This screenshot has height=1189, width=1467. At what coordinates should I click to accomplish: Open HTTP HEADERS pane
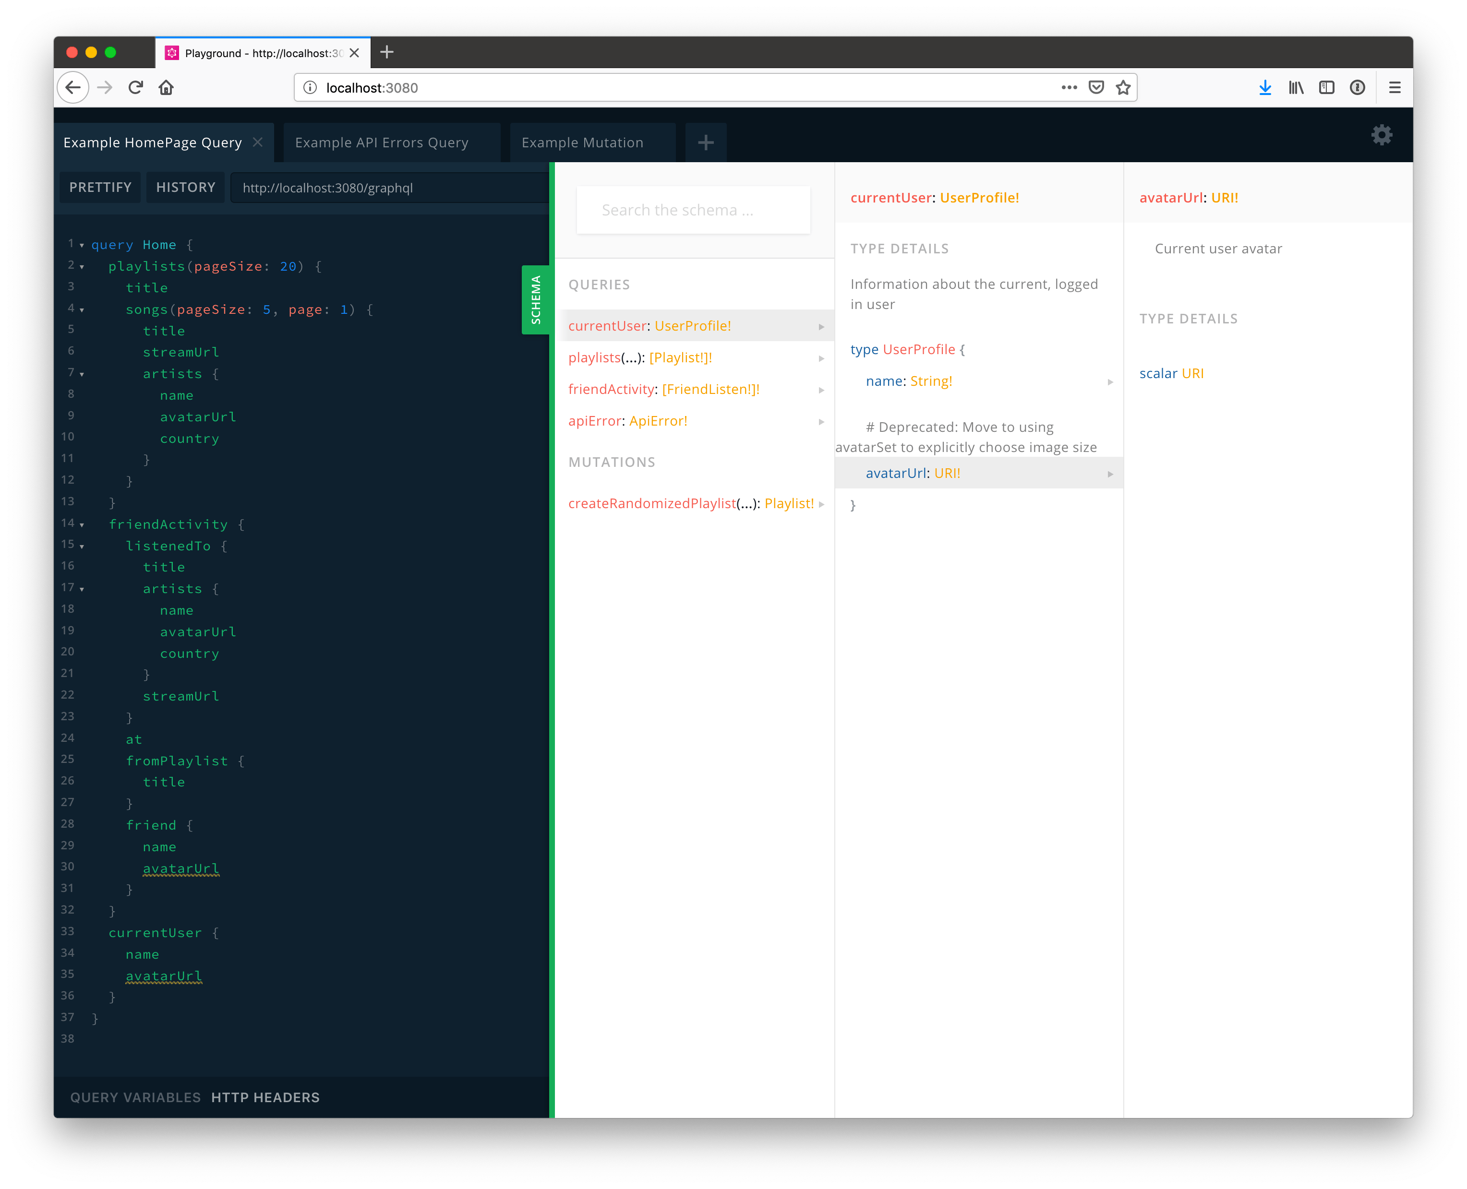tap(265, 1097)
